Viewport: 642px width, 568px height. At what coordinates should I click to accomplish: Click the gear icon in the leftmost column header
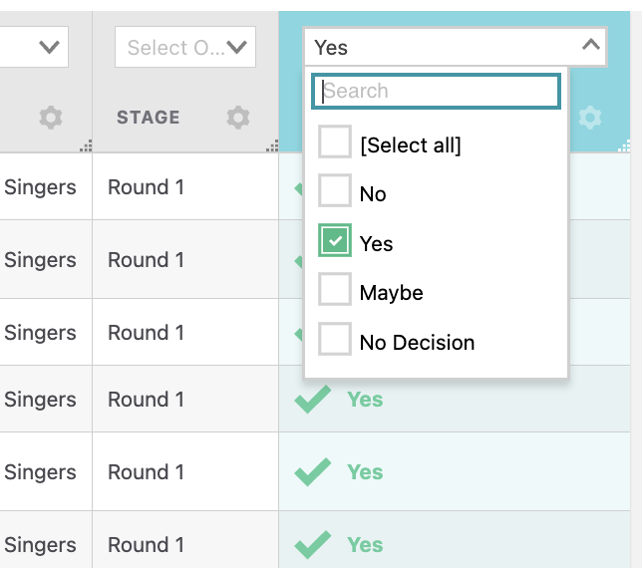click(x=51, y=118)
